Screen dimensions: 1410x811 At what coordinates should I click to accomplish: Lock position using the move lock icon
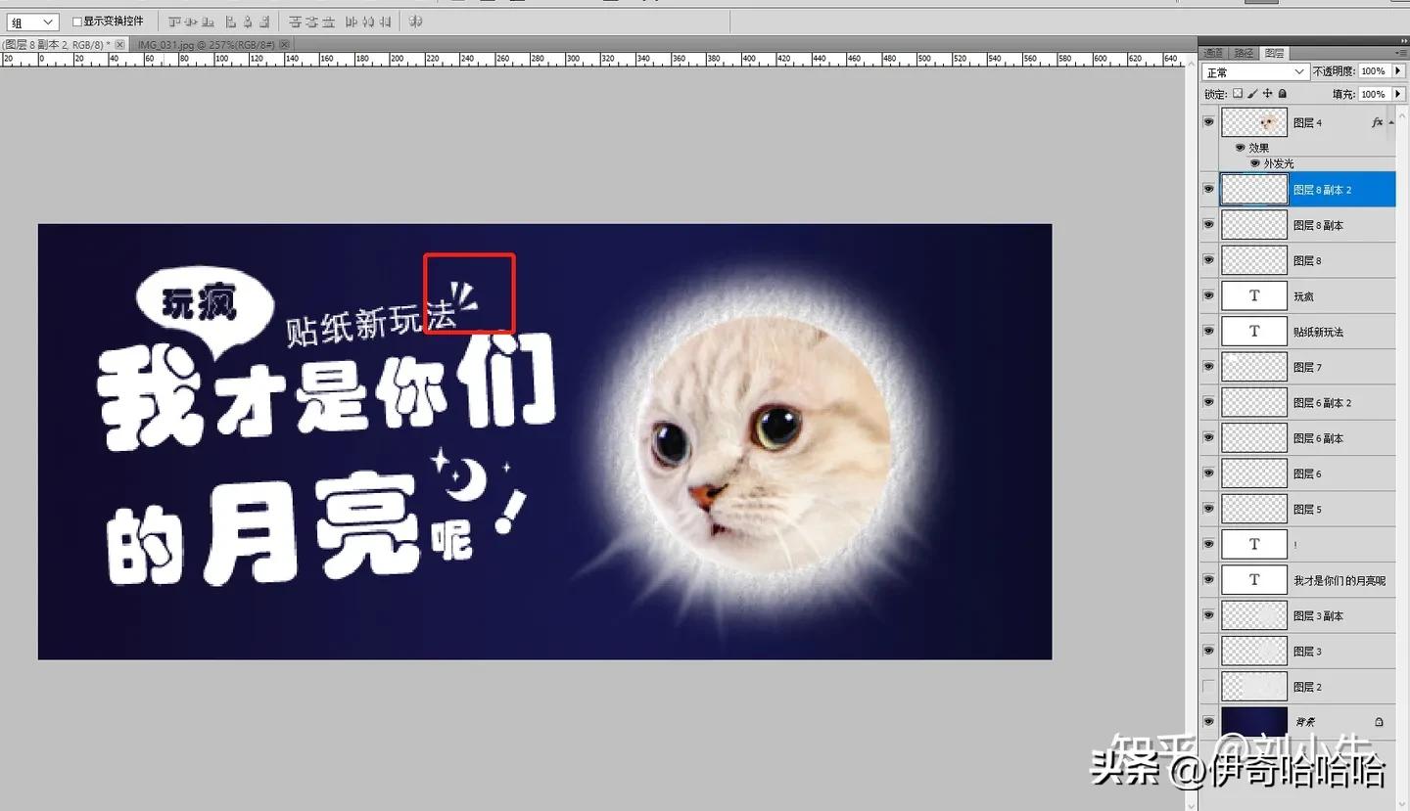[1266, 94]
